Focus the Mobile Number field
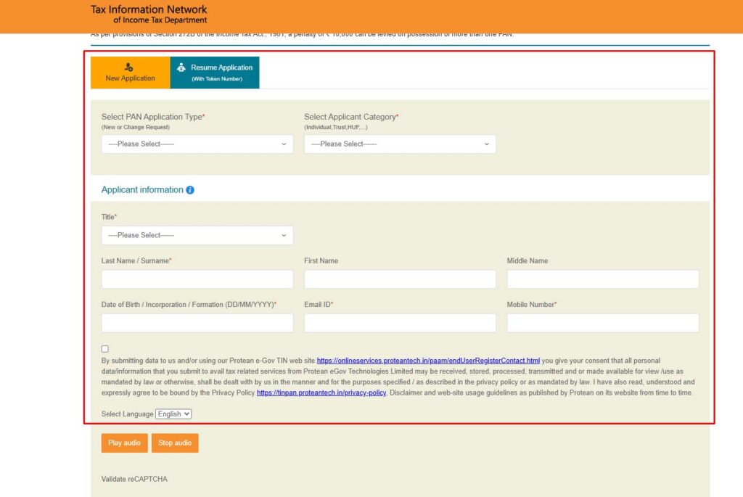The height and width of the screenshot is (497, 743). click(x=602, y=323)
